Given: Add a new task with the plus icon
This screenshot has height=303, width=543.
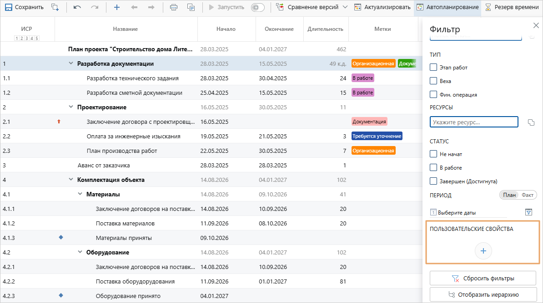Looking at the screenshot, I should 117,7.
